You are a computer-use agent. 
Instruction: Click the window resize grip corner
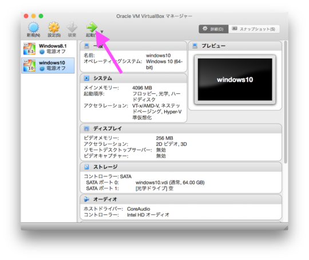[x=286, y=228]
